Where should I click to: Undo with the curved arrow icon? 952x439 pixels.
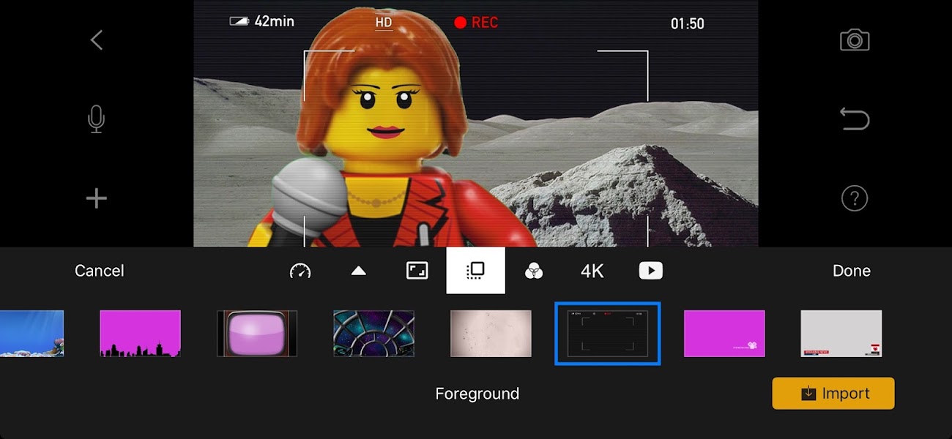855,119
